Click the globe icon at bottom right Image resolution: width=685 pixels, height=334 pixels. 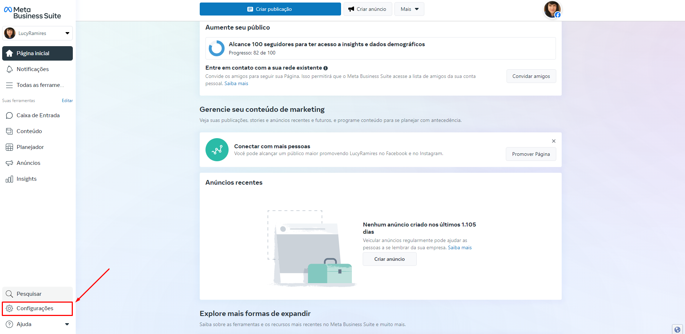click(x=677, y=329)
